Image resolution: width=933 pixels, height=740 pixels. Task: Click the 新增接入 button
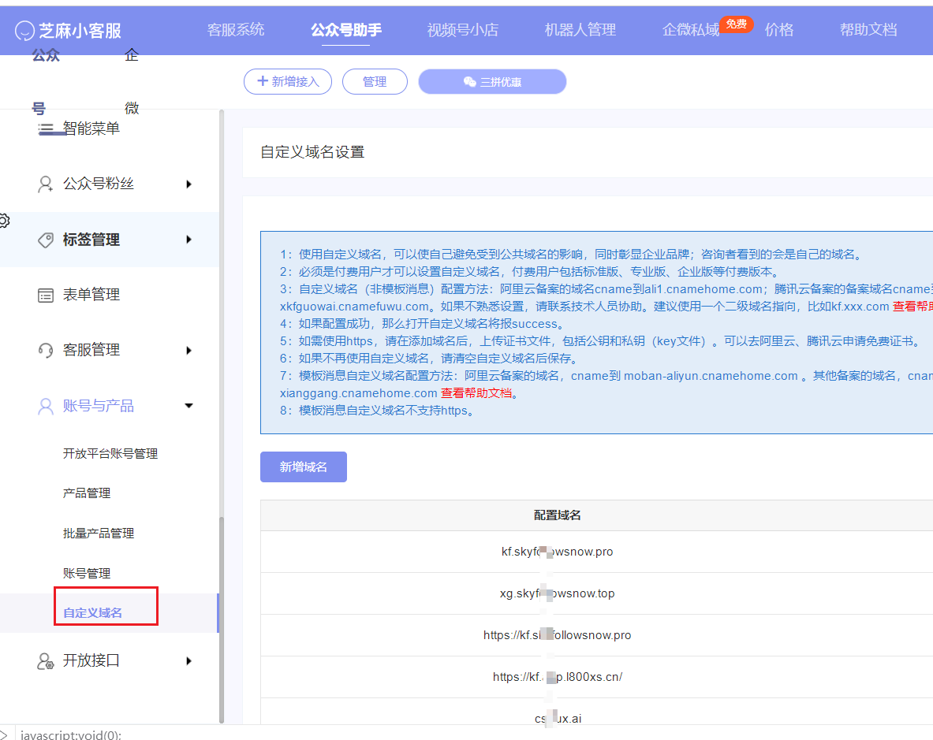pos(288,81)
